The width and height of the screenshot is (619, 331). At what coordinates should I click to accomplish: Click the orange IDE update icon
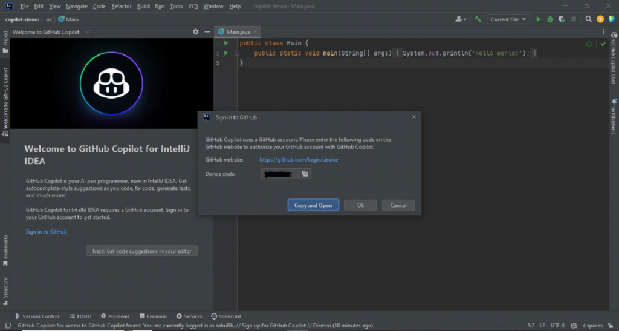coord(600,19)
